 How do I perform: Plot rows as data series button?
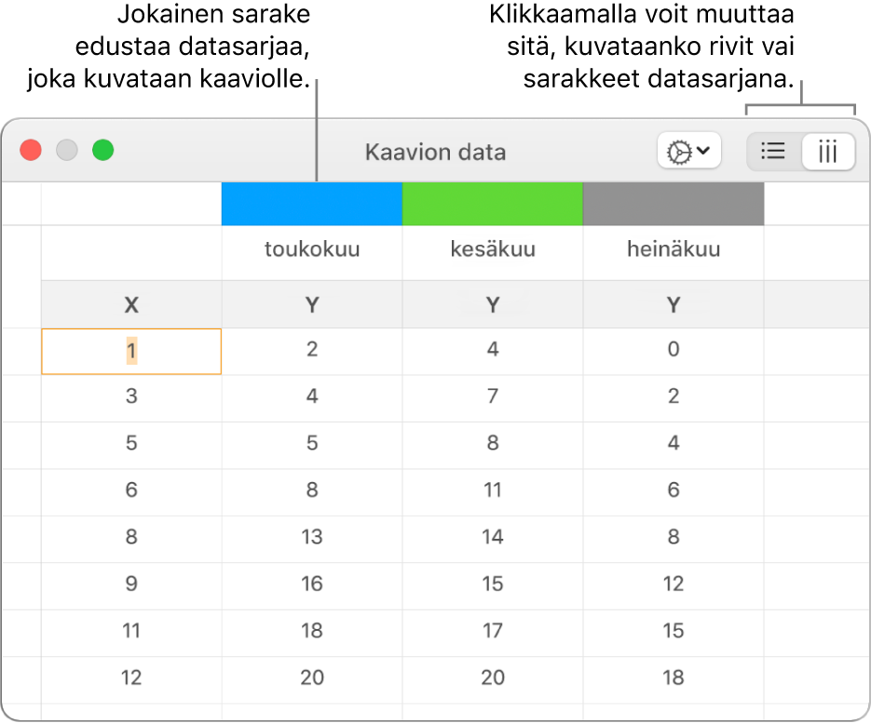pos(773,151)
